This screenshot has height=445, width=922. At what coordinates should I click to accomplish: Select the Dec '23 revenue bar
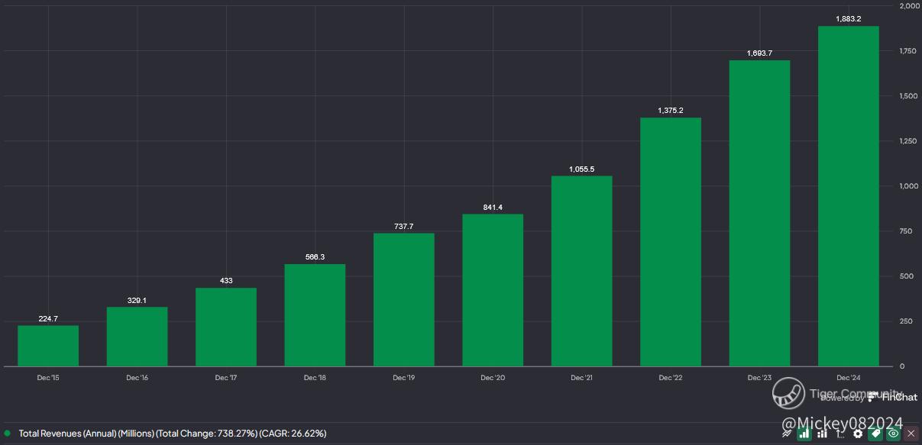pyautogui.click(x=759, y=213)
